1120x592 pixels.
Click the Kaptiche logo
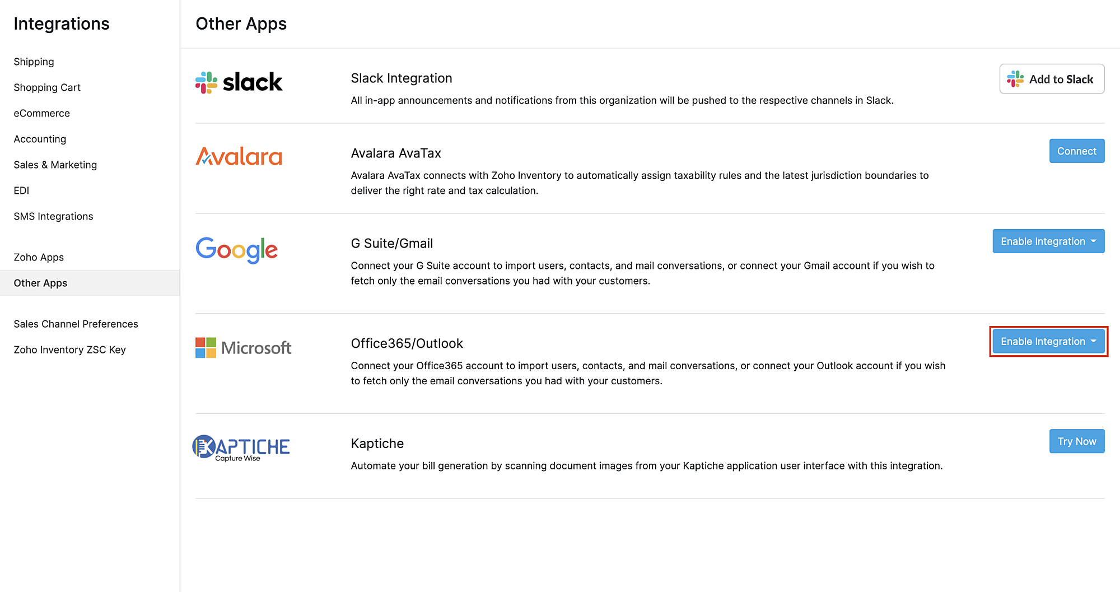pyautogui.click(x=241, y=448)
